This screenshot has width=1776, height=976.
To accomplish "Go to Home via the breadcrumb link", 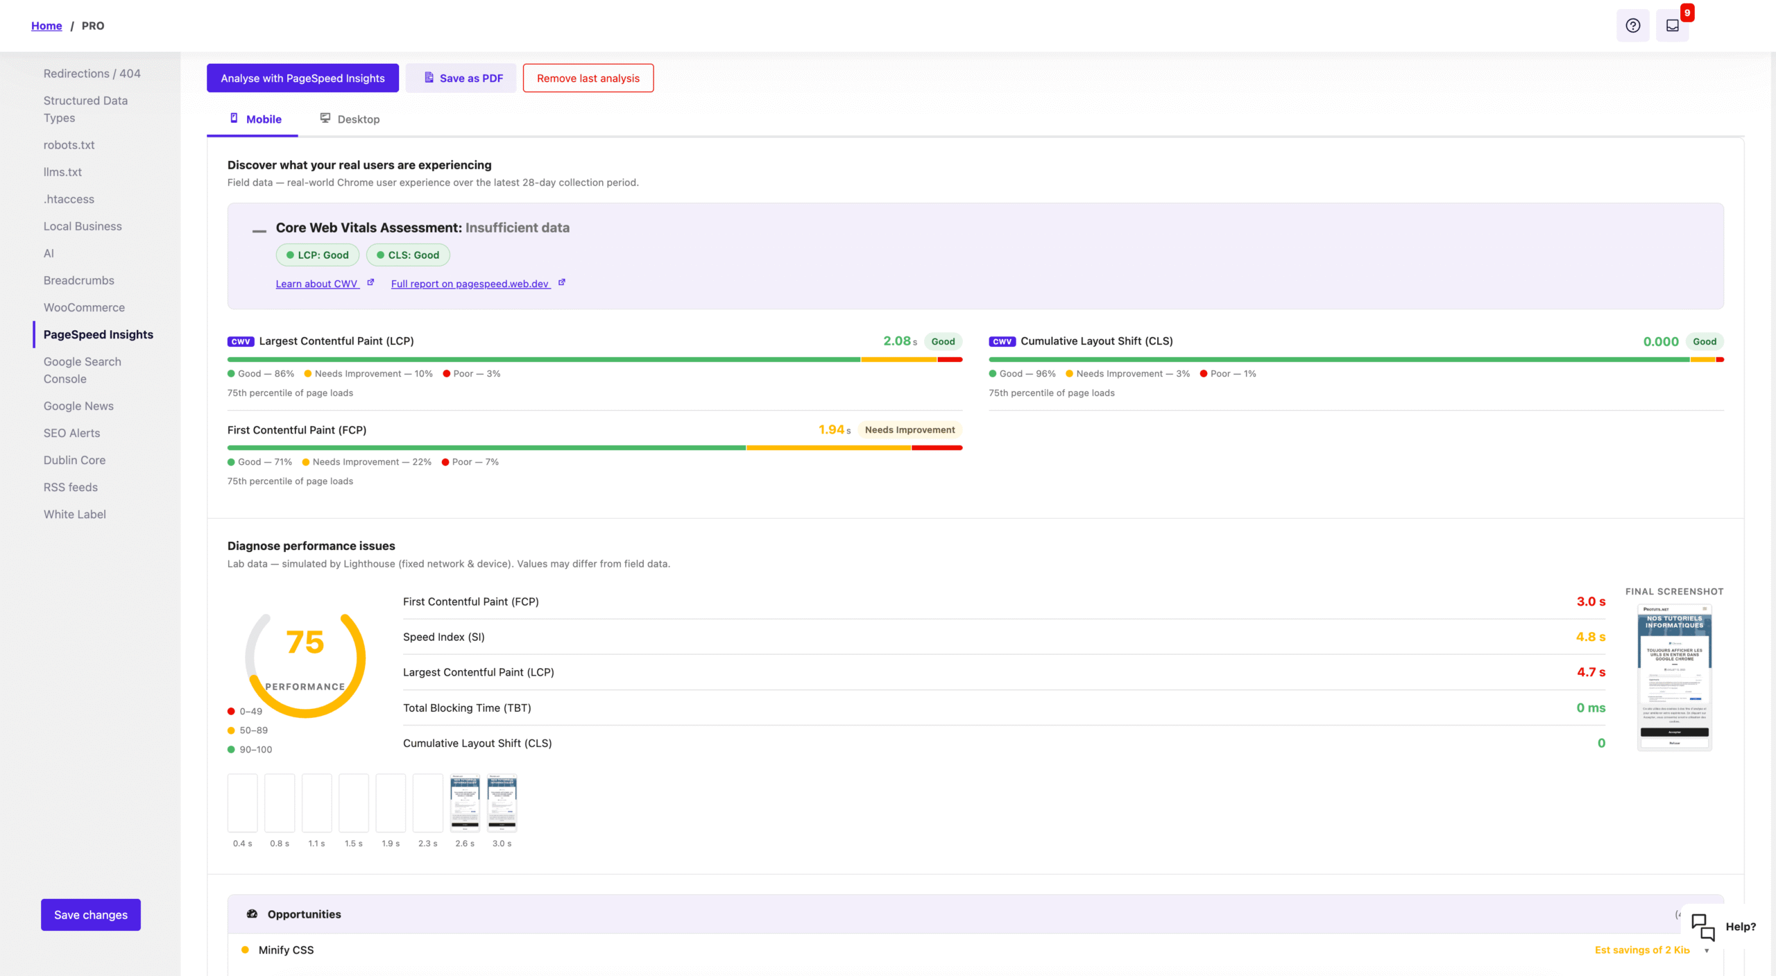I will pyautogui.click(x=46, y=26).
